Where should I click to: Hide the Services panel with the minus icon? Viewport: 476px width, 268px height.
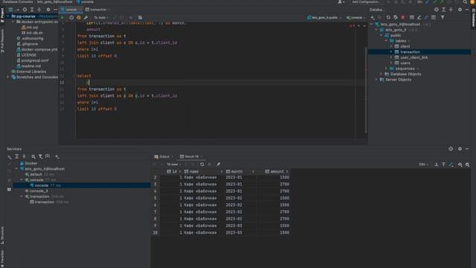click(x=467, y=149)
